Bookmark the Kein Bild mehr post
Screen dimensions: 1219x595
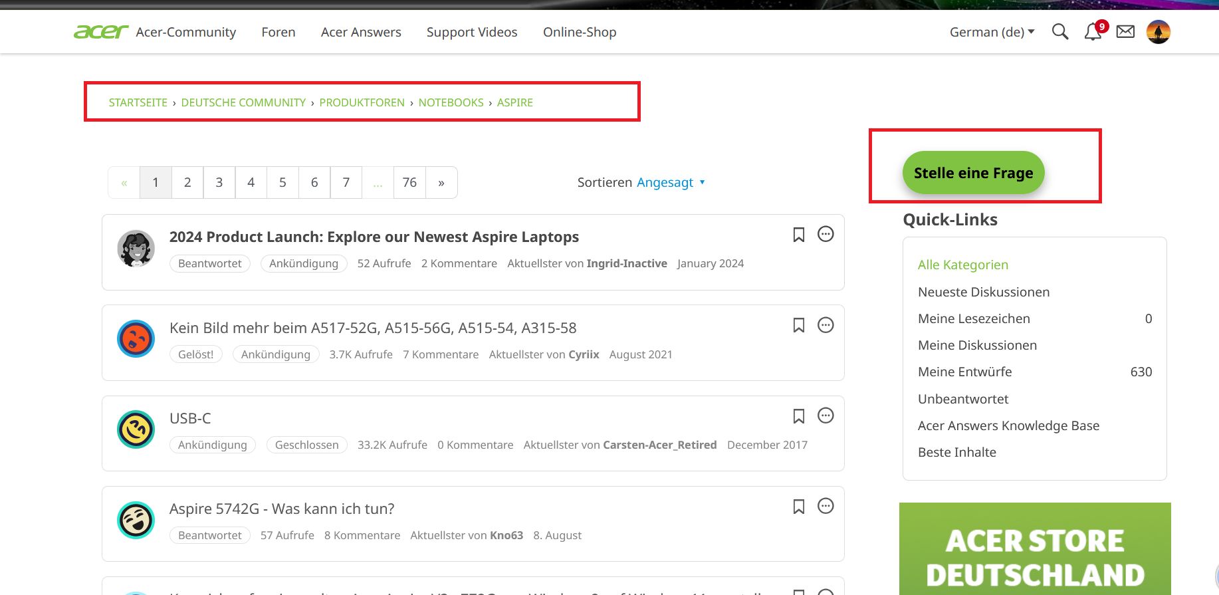coord(799,325)
